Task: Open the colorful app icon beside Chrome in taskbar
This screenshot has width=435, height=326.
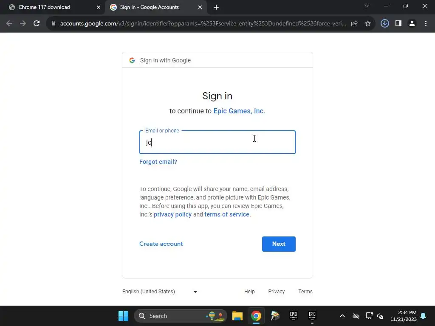Action: click(x=275, y=316)
